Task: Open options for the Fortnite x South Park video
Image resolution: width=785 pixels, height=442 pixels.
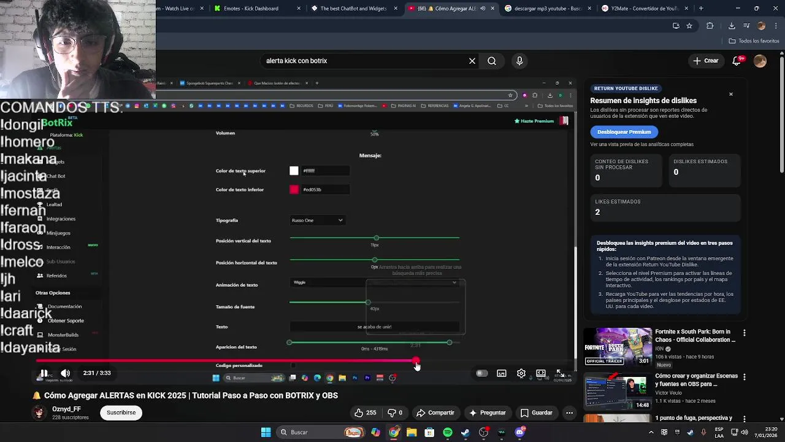Action: [x=745, y=333]
